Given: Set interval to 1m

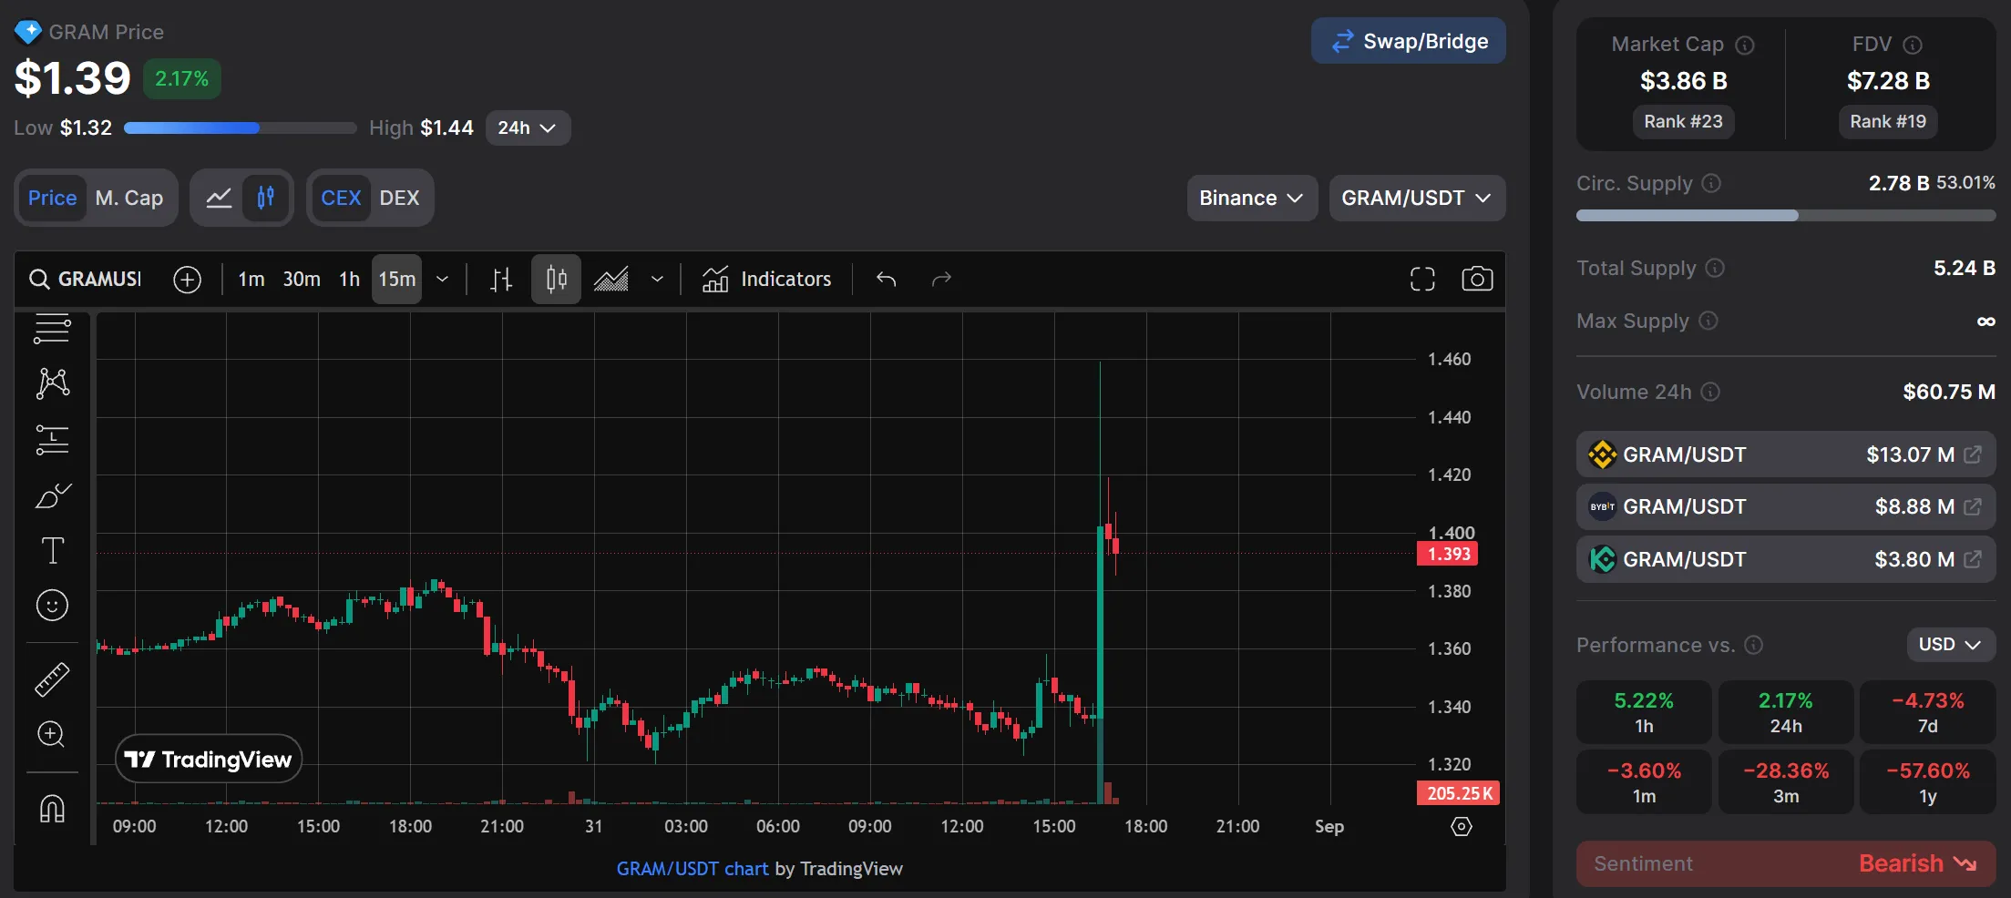Looking at the screenshot, I should tap(251, 279).
